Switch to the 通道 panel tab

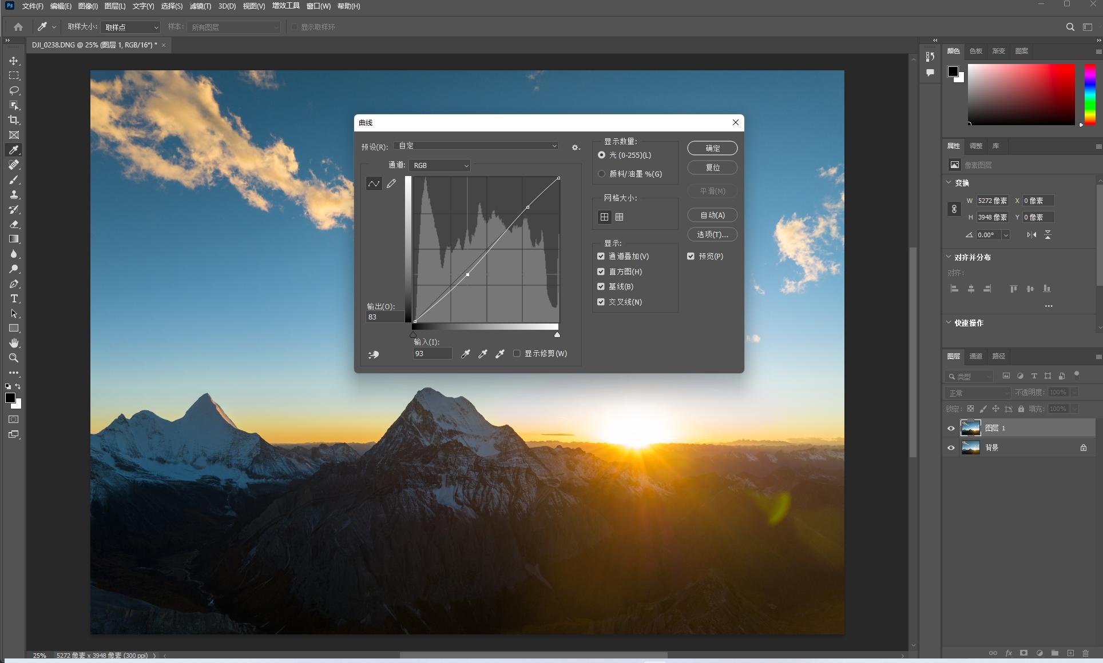pyautogui.click(x=975, y=356)
